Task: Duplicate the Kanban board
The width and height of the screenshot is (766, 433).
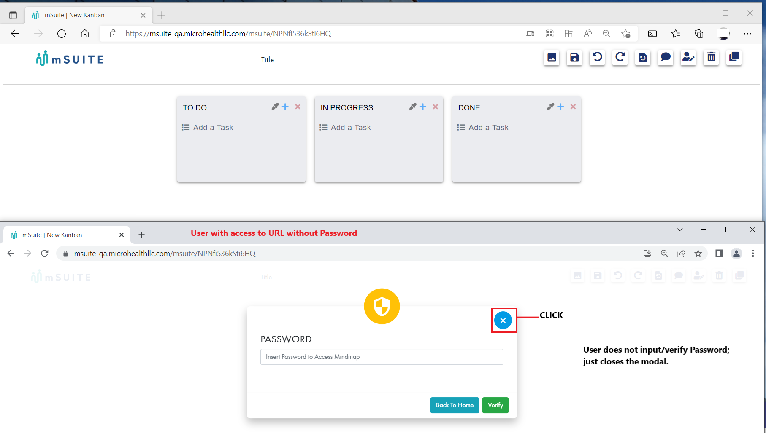Action: (x=734, y=58)
